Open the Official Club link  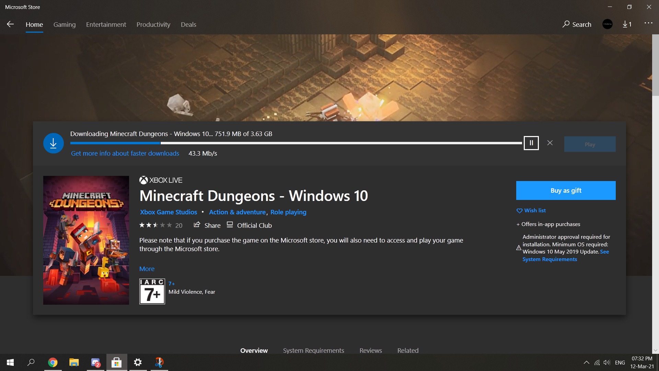pos(250,225)
